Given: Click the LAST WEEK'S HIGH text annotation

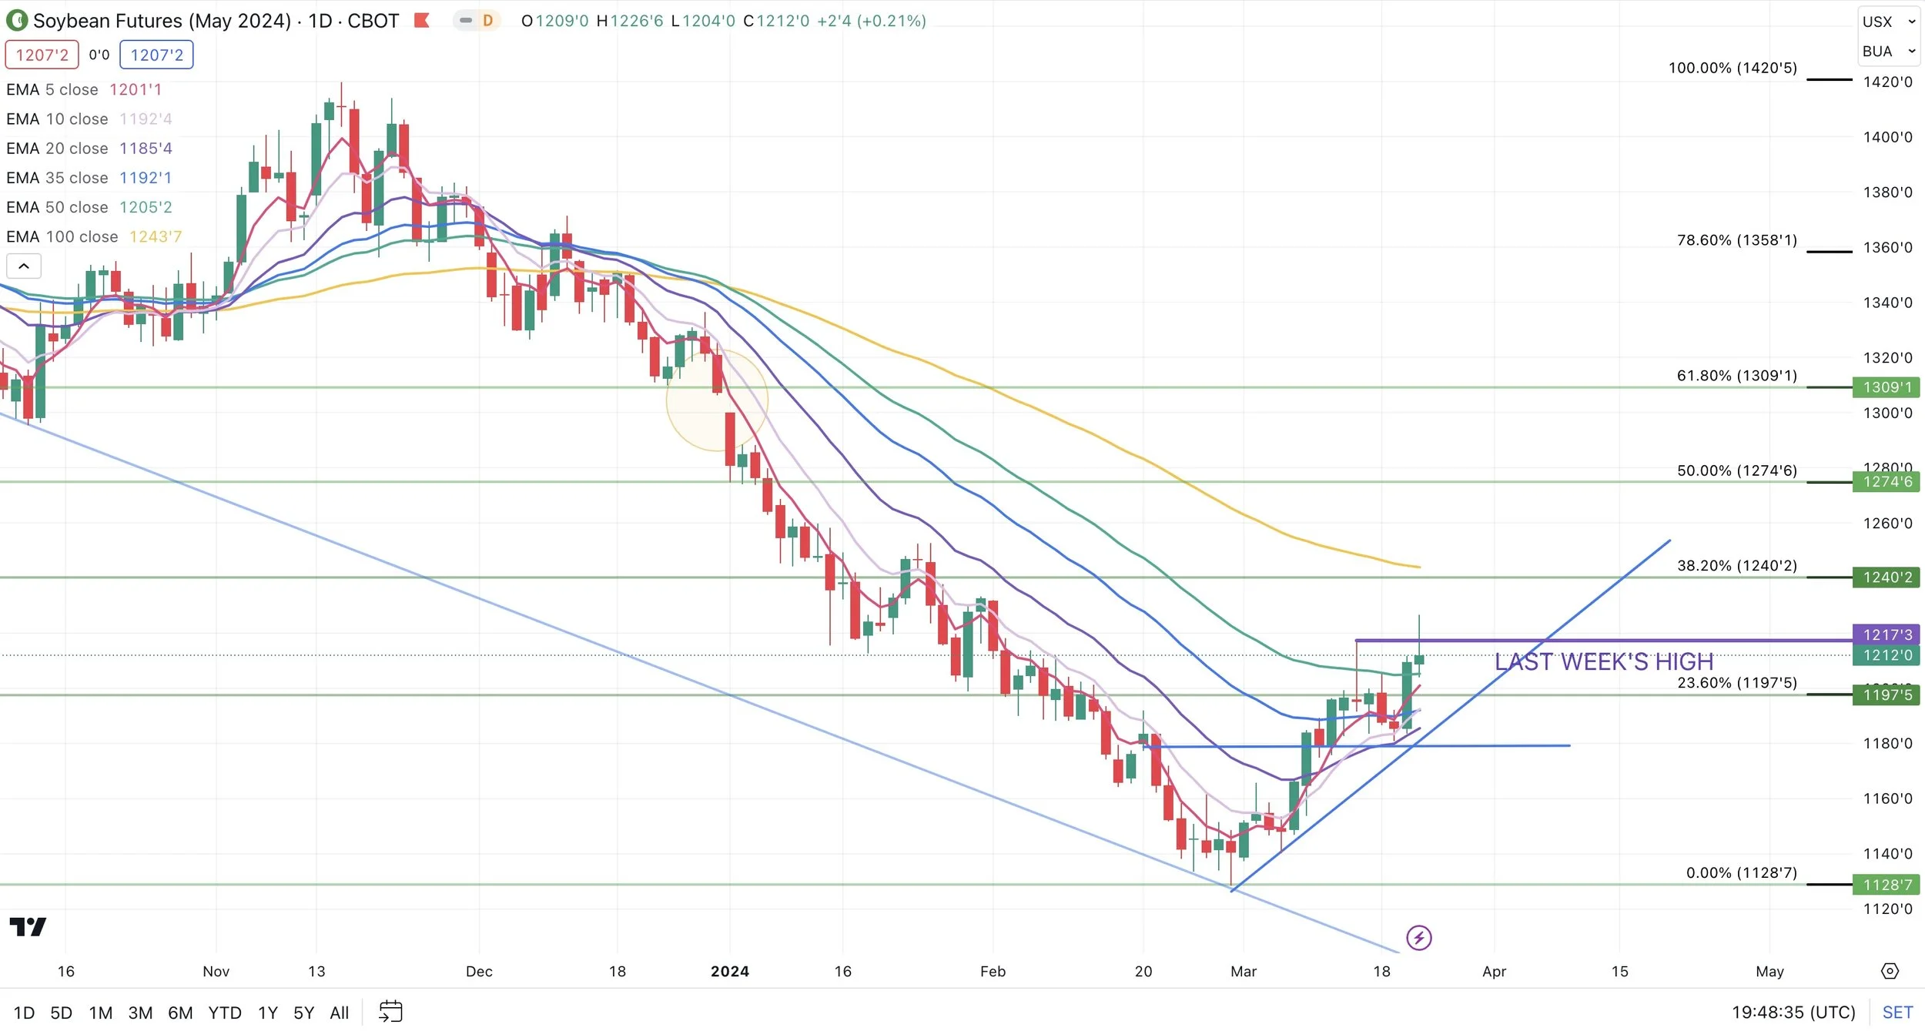Looking at the screenshot, I should 1604,661.
